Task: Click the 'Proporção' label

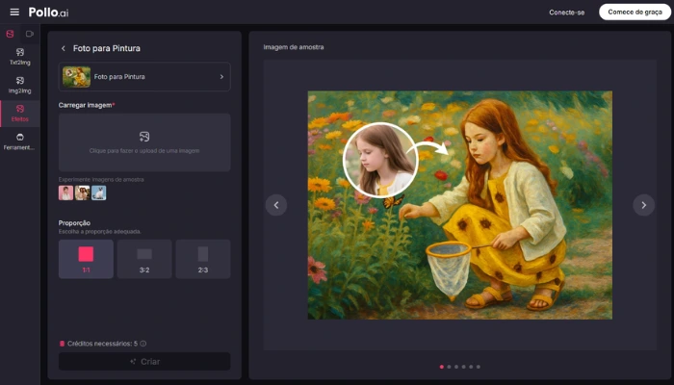Action: (74, 222)
